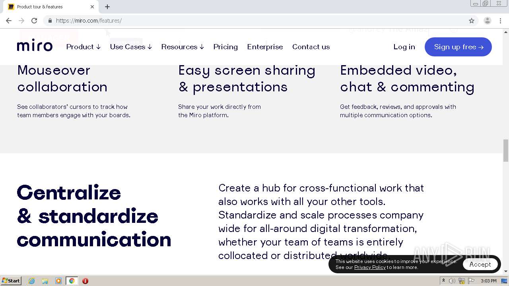Go back to previous page

[x=9, y=21]
